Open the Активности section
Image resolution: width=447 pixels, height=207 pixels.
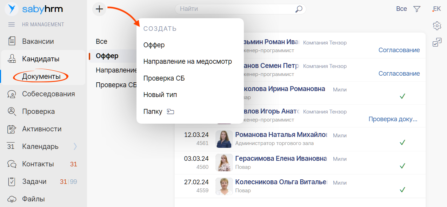pyautogui.click(x=42, y=129)
